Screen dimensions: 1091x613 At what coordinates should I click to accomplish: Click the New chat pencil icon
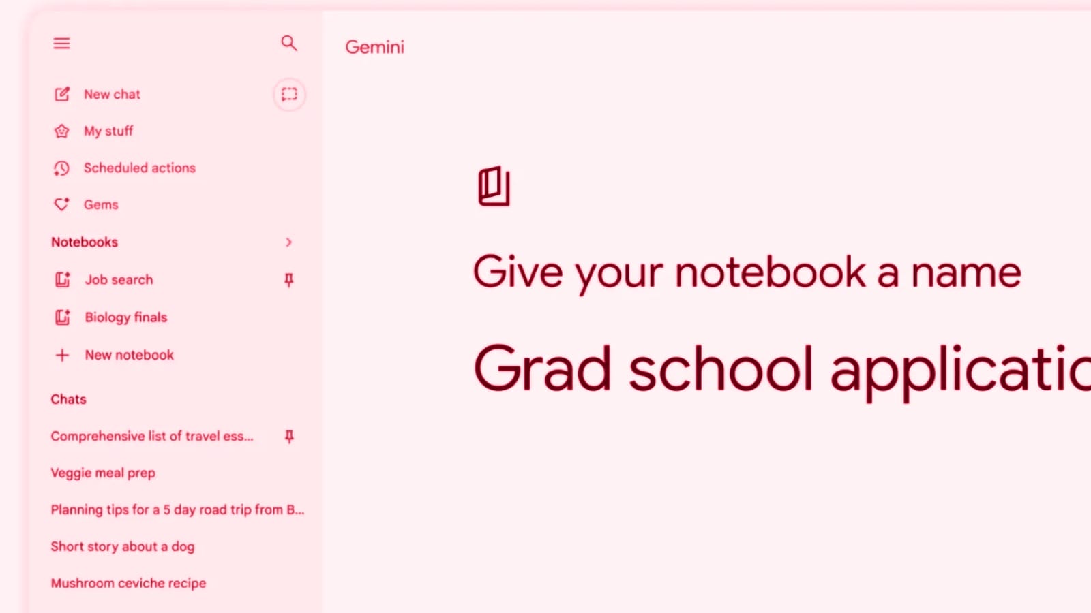[62, 94]
